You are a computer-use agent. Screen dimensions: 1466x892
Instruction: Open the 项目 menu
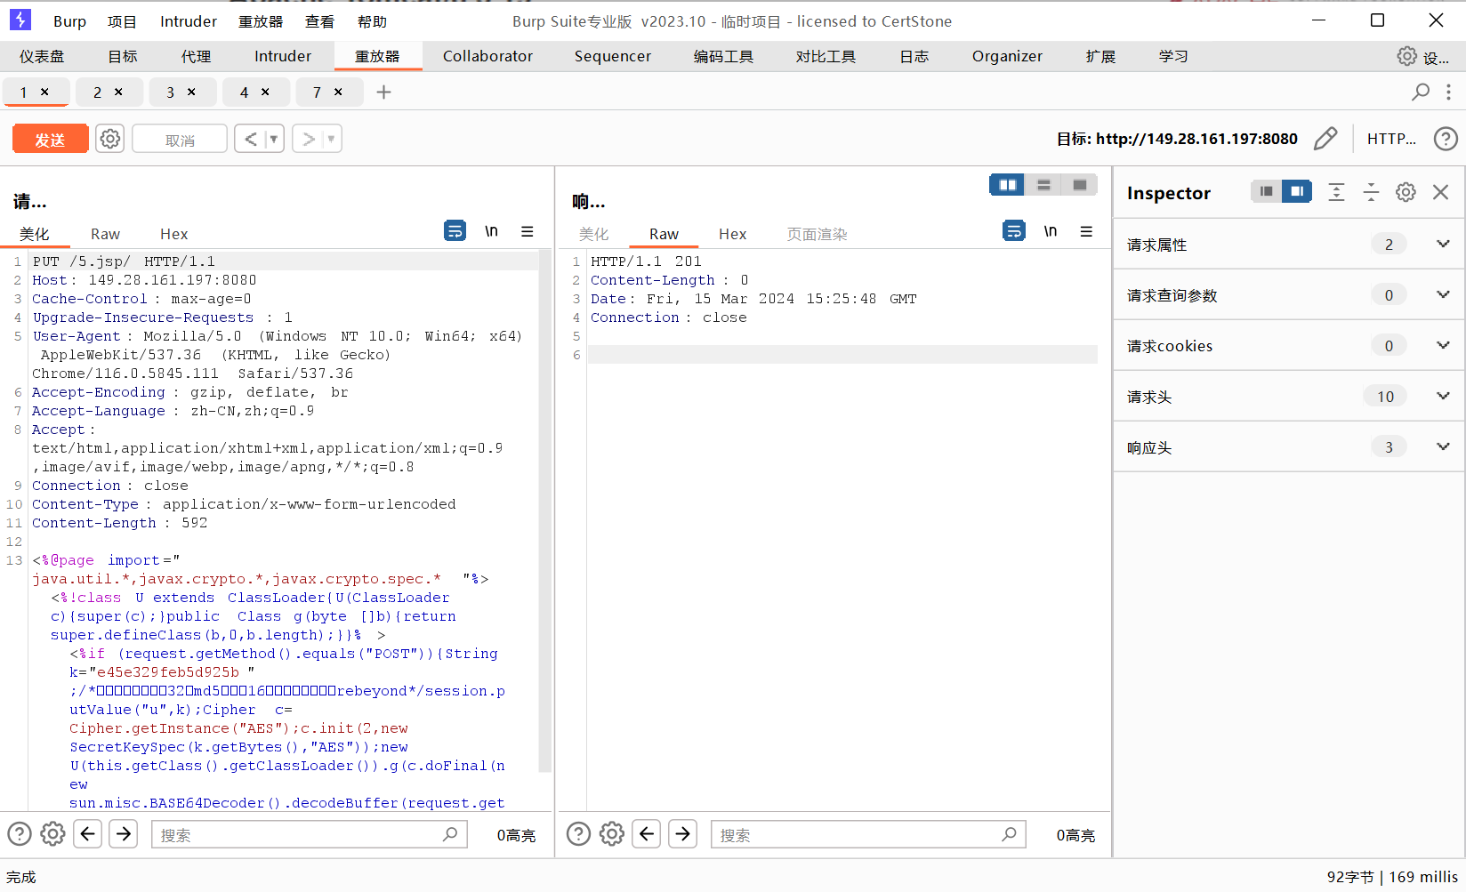point(122,21)
